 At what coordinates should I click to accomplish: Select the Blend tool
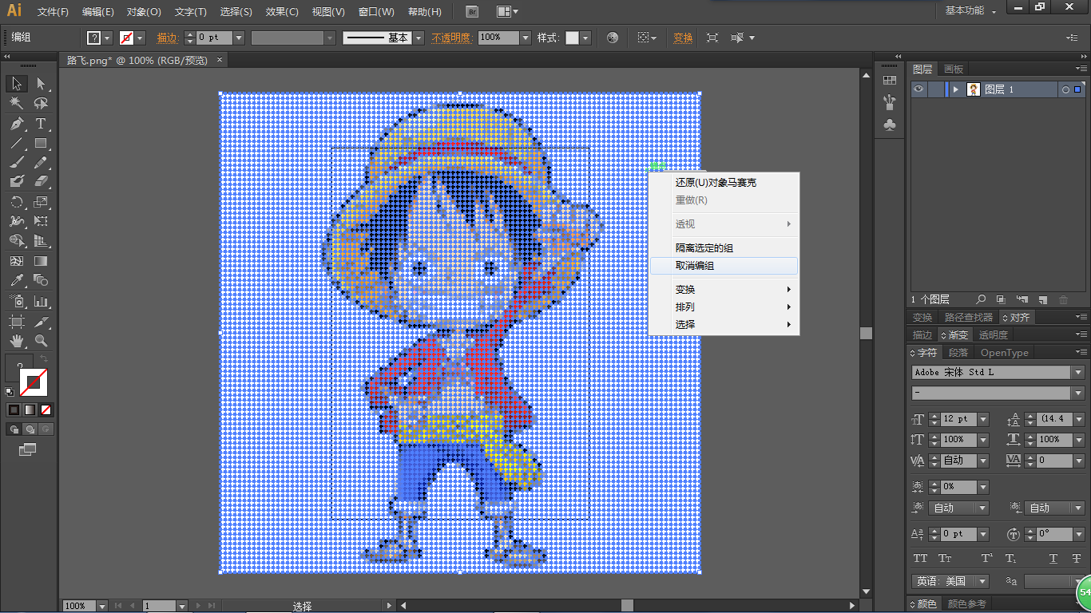click(x=41, y=280)
